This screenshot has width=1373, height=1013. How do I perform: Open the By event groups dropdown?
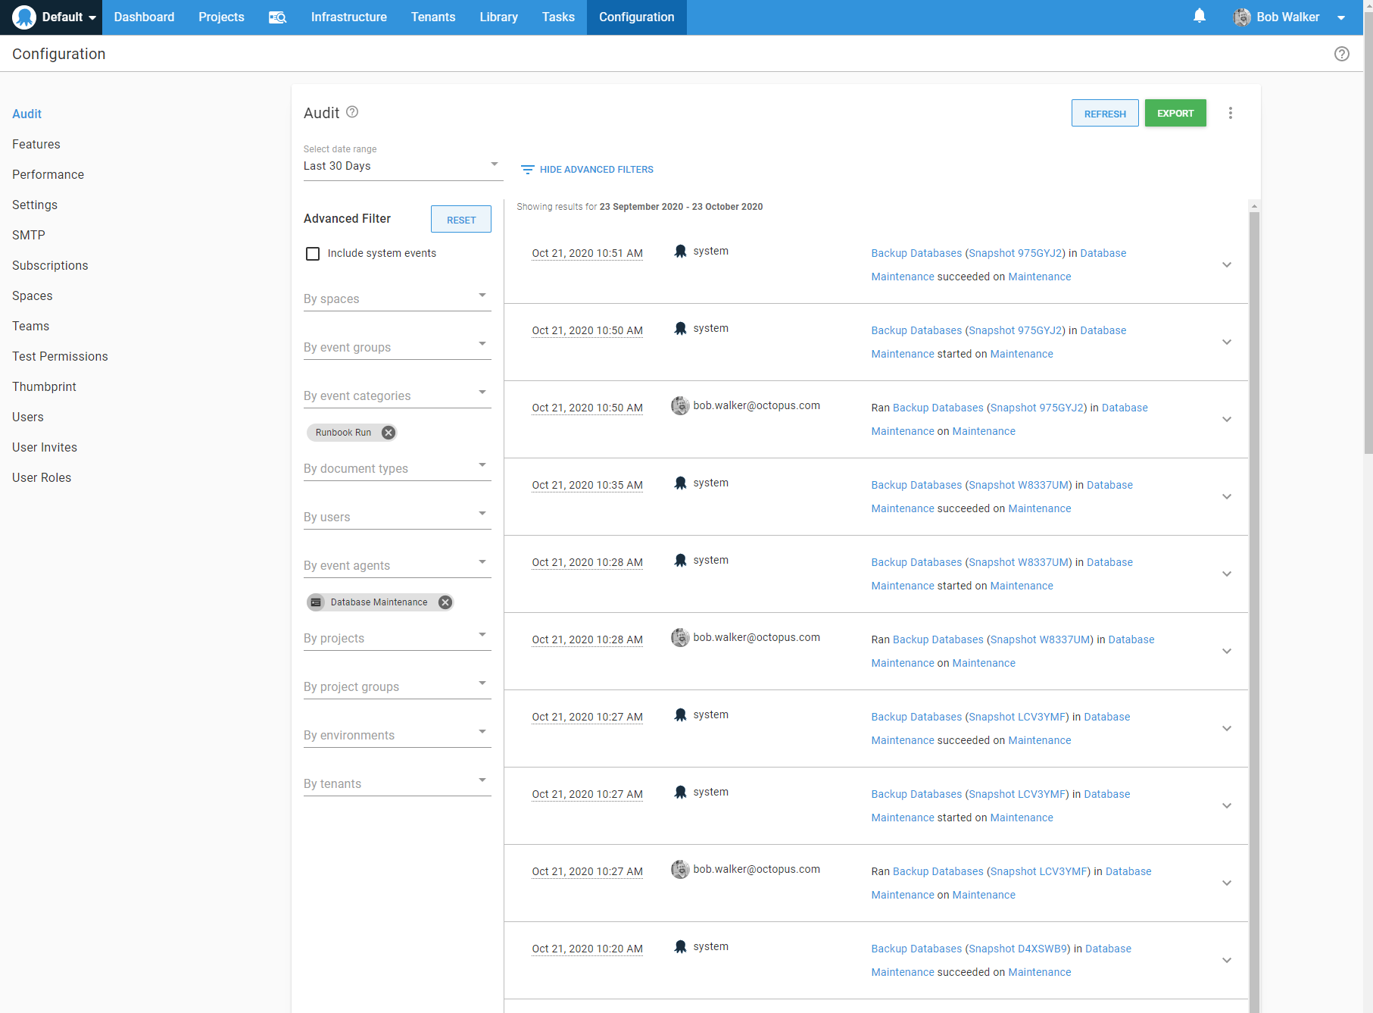(x=396, y=347)
